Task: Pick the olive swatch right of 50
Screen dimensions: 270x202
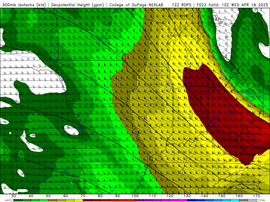Action: pos(53,200)
